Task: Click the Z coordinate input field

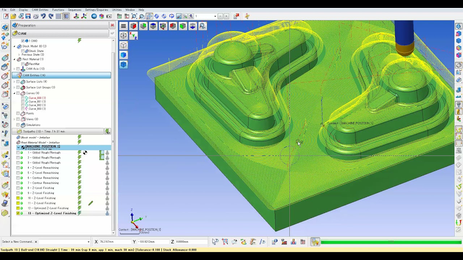Action: 191,242
